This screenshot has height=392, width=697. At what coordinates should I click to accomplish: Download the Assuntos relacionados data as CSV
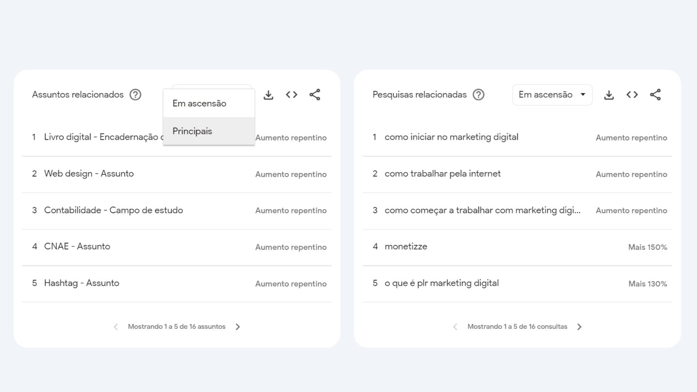coord(269,95)
